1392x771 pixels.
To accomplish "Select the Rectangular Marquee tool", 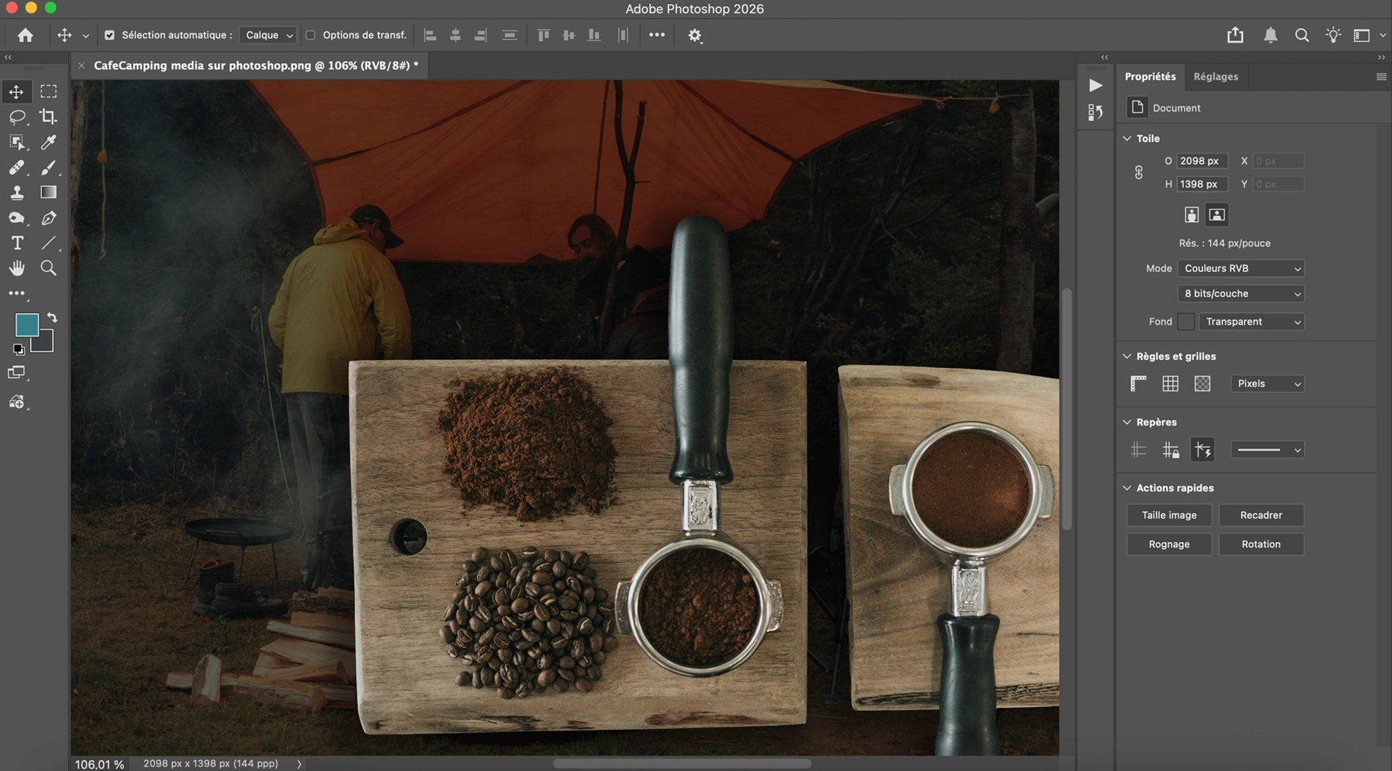I will [49, 91].
